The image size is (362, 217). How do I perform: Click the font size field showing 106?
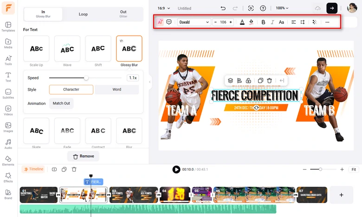pyautogui.click(x=223, y=22)
